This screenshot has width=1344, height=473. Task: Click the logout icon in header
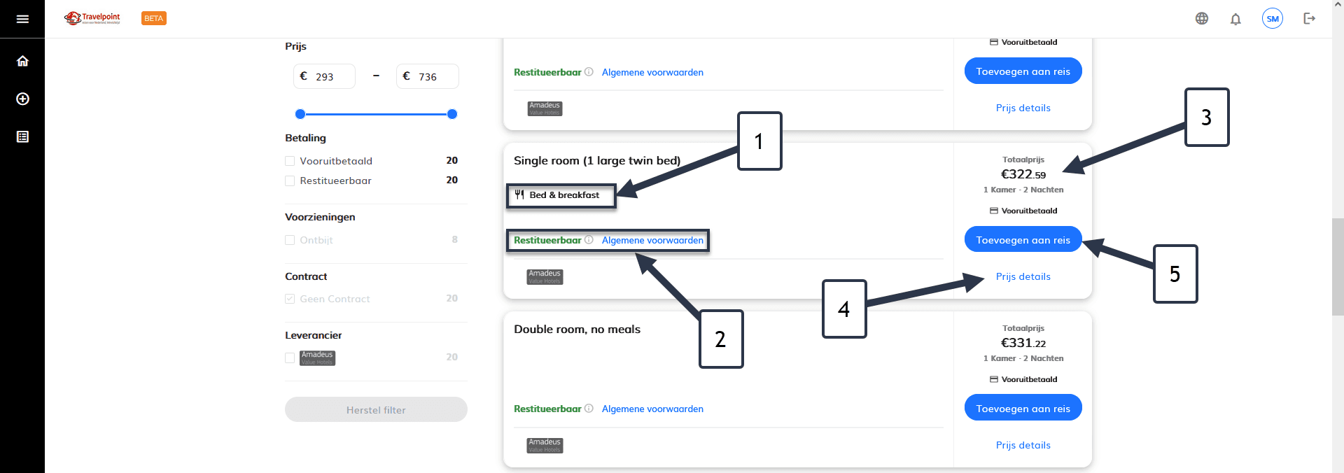1309,19
